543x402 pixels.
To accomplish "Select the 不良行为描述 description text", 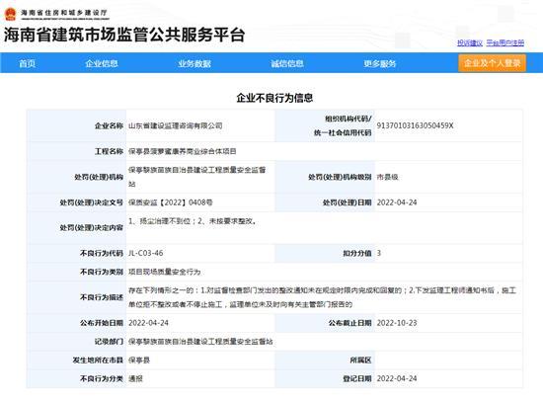I will [323, 297].
